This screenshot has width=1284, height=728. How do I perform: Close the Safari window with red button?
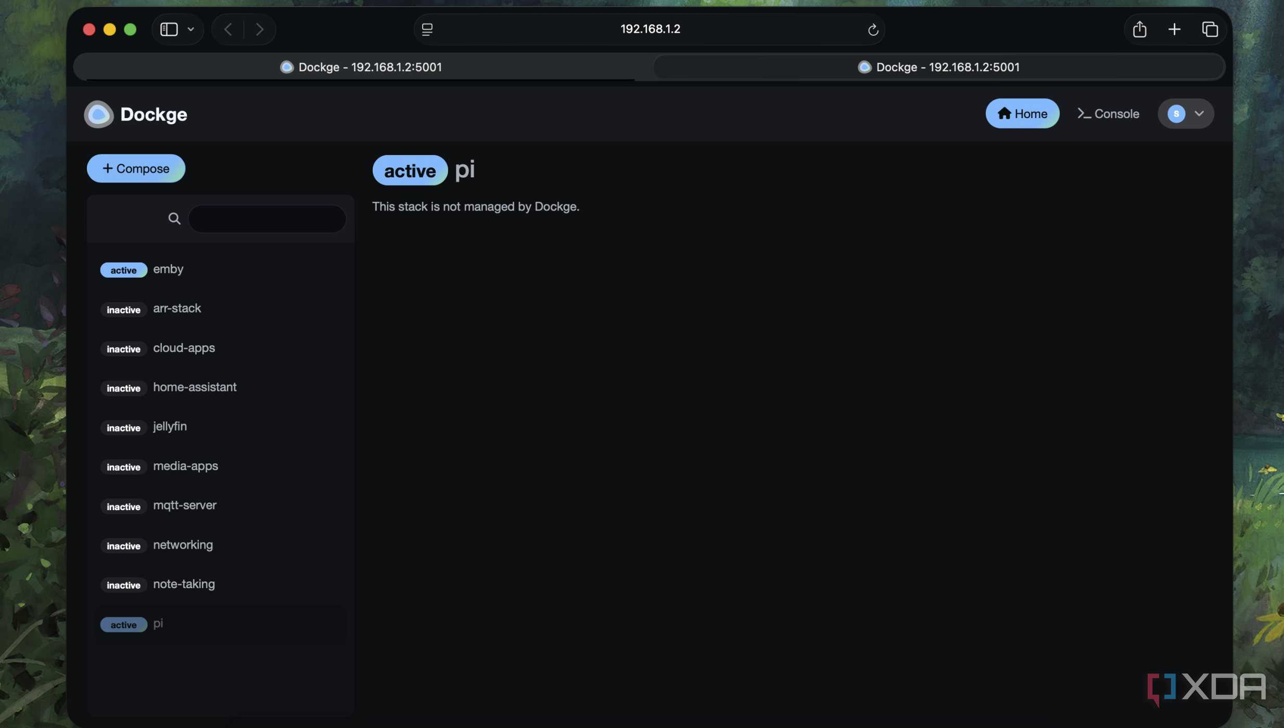pos(89,29)
